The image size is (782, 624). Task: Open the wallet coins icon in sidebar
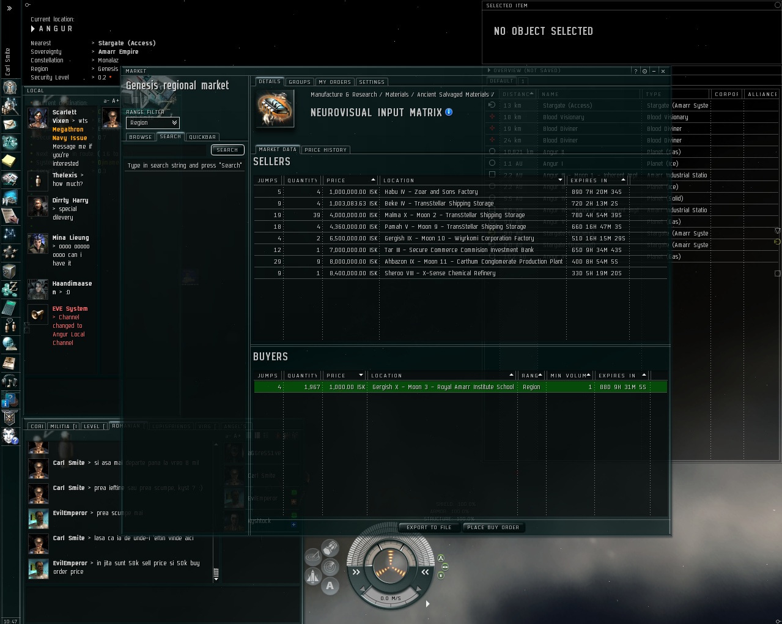click(10, 289)
